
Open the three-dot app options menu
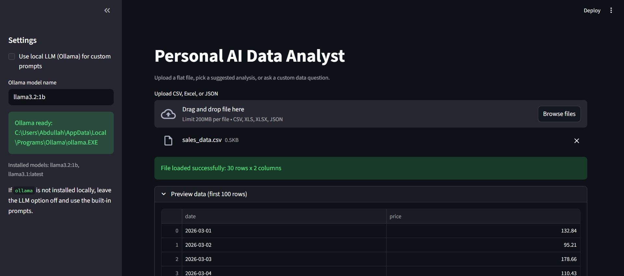[x=611, y=10]
